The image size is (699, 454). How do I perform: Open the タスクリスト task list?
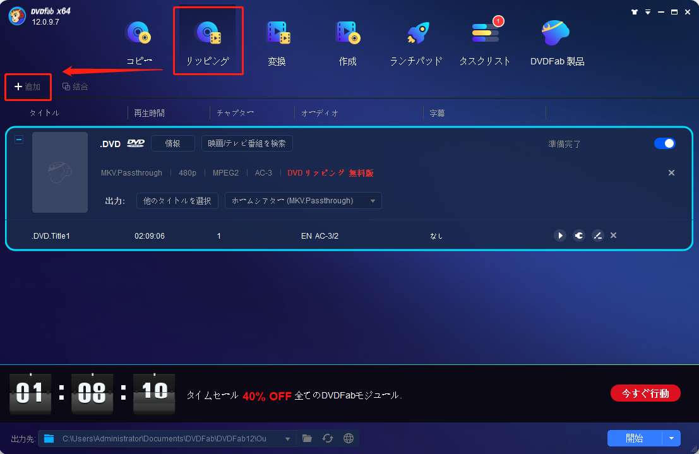click(x=485, y=43)
